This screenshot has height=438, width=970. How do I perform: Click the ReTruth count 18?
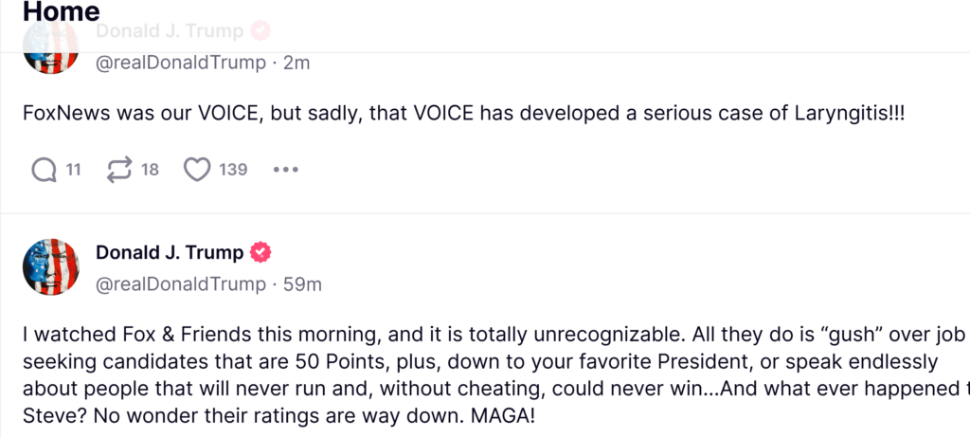tap(150, 170)
